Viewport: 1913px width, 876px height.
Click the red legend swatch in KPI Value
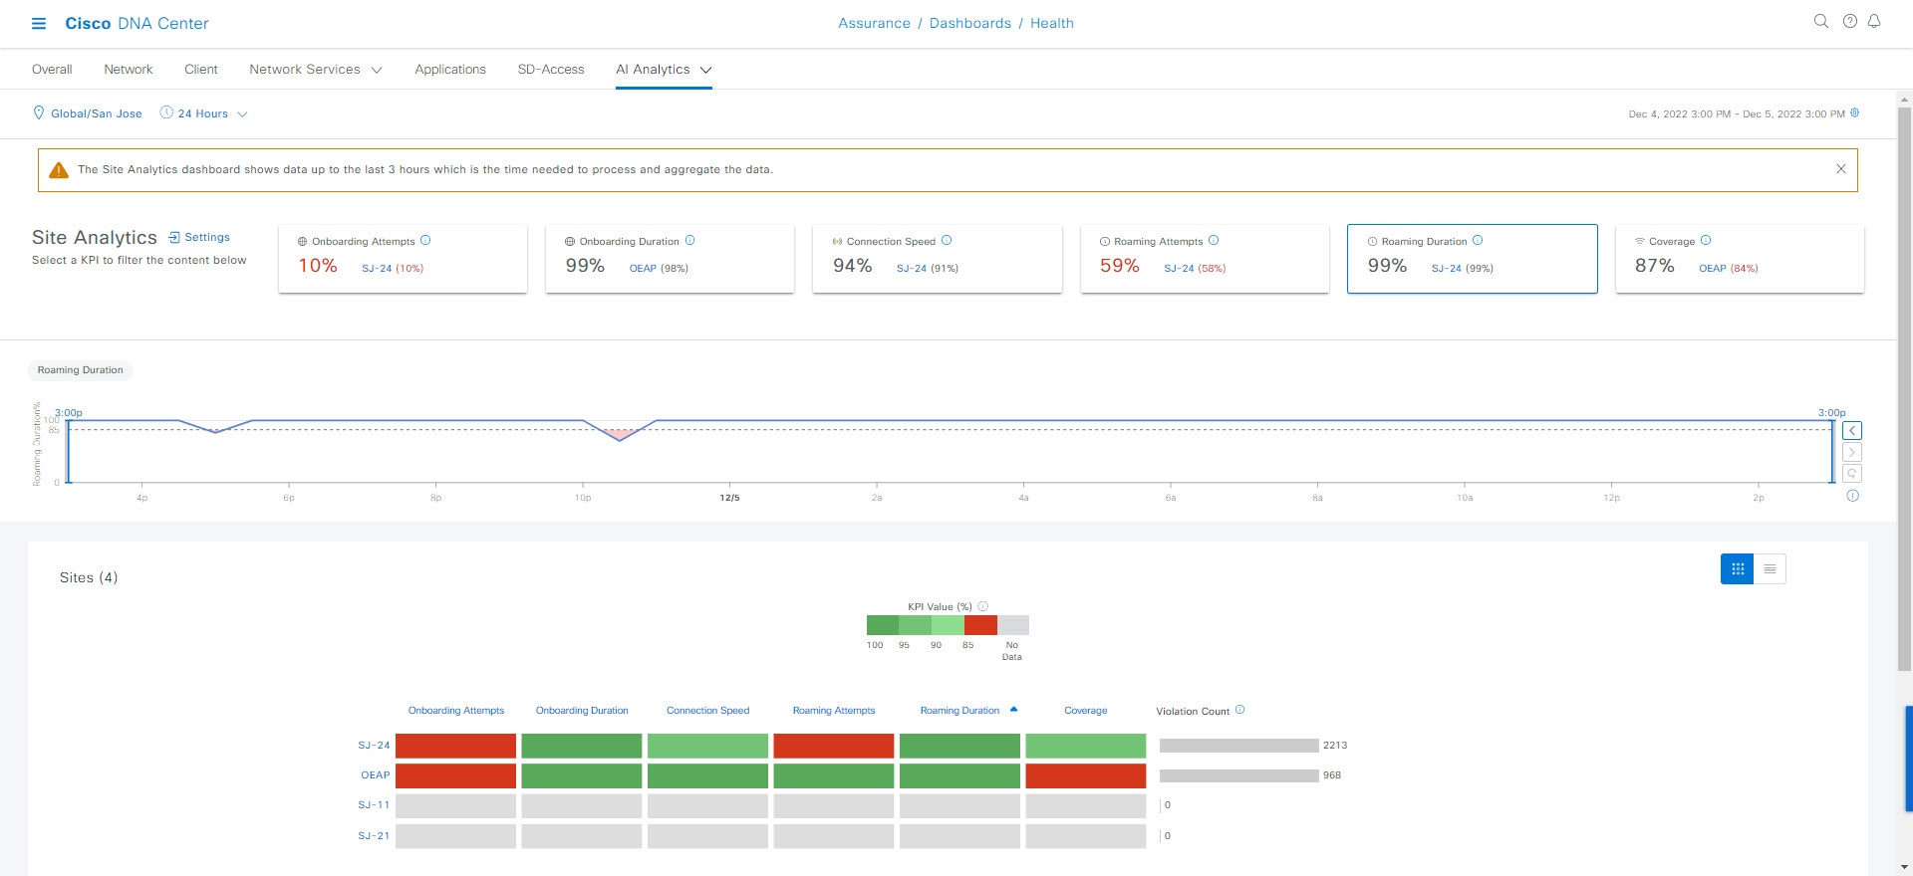click(980, 625)
